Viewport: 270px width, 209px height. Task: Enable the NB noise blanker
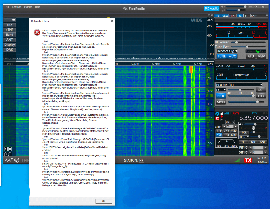243,142
